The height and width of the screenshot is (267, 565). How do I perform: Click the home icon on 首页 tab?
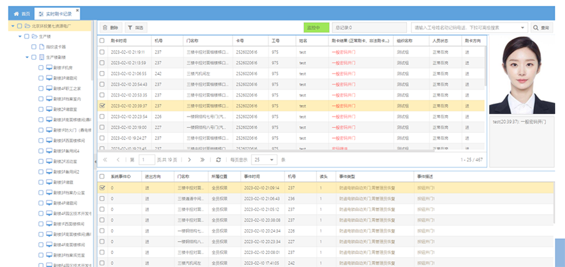16,12
